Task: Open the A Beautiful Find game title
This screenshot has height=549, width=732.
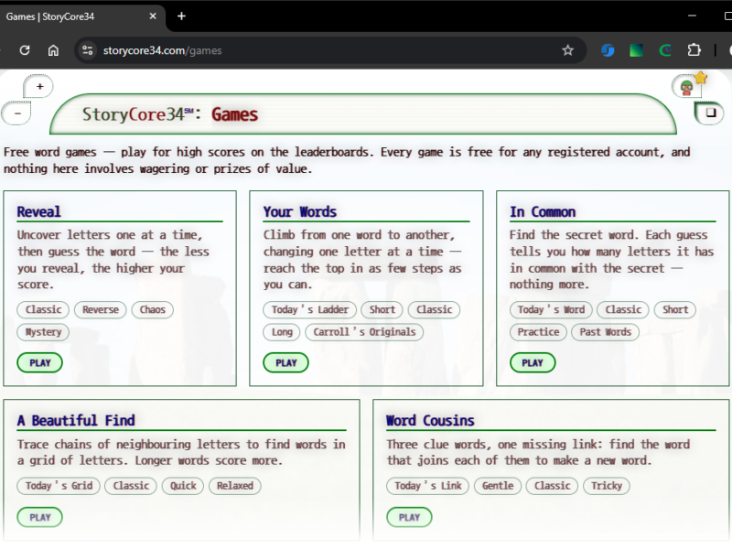Action: coord(76,421)
